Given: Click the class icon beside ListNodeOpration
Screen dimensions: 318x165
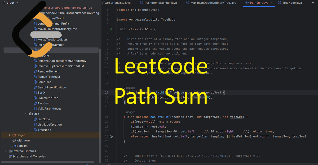Looking at the screenshot, I should pos(35,125).
